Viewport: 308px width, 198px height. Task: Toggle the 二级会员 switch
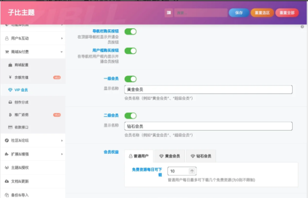pyautogui.click(x=130, y=116)
